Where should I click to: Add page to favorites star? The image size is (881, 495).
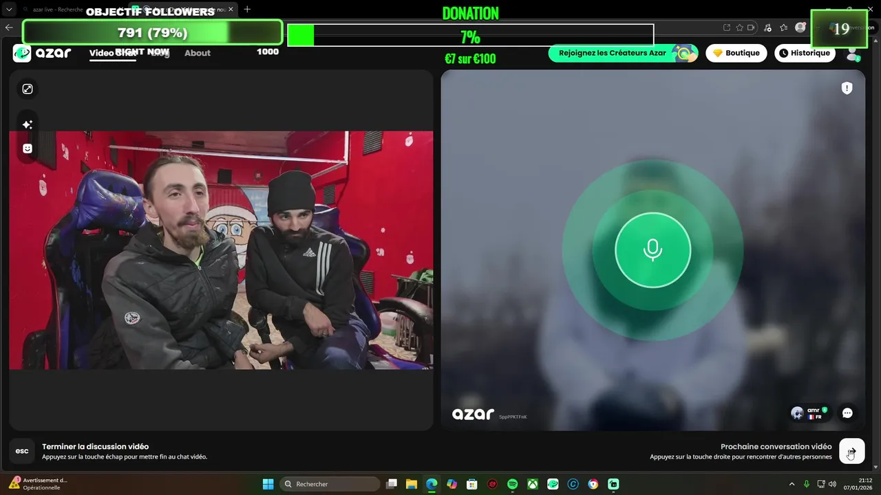tap(739, 27)
